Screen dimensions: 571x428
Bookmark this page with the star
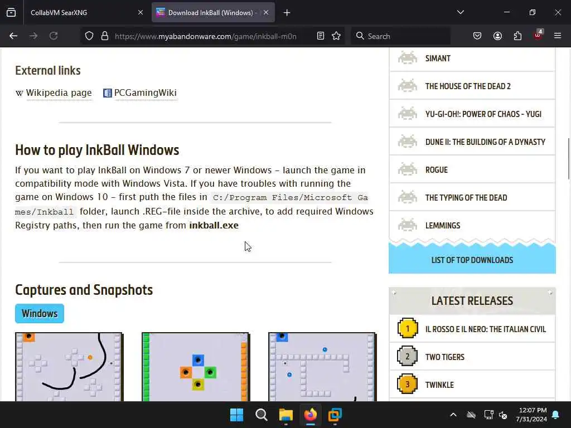(336, 36)
